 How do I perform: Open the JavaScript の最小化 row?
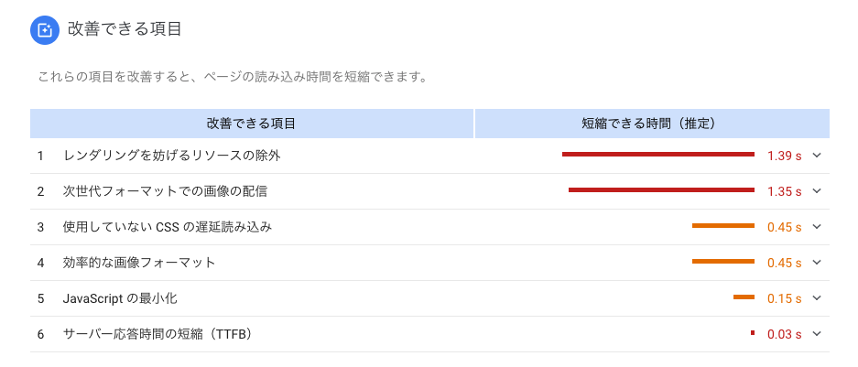pyautogui.click(x=429, y=298)
